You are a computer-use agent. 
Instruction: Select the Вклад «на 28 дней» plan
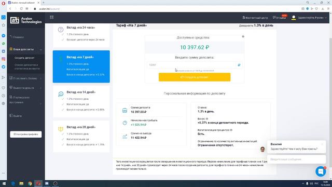[x=81, y=136]
